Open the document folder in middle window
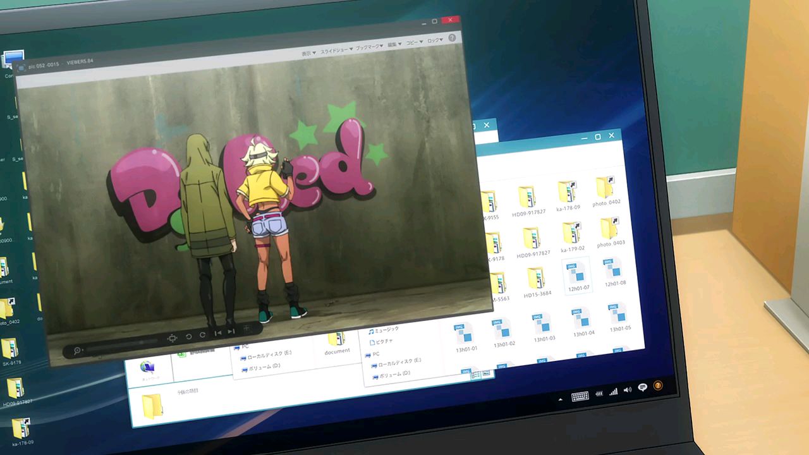 (337, 343)
